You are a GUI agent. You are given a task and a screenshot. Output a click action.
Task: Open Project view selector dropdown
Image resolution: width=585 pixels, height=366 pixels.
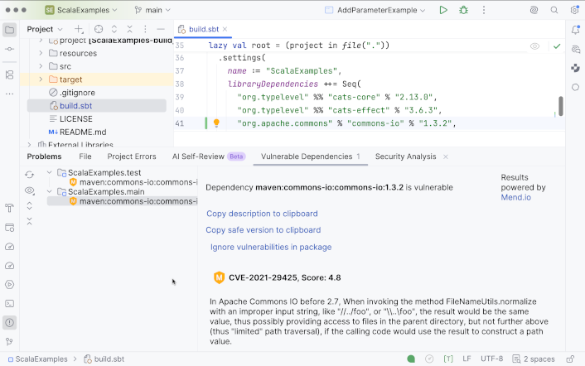[x=45, y=29]
